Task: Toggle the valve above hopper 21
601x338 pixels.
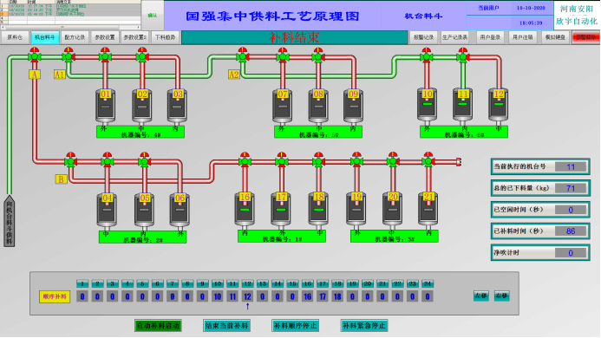Action: [x=428, y=159]
